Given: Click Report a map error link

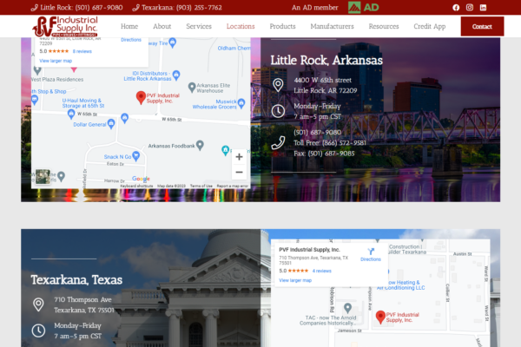Looking at the screenshot, I should point(232,186).
